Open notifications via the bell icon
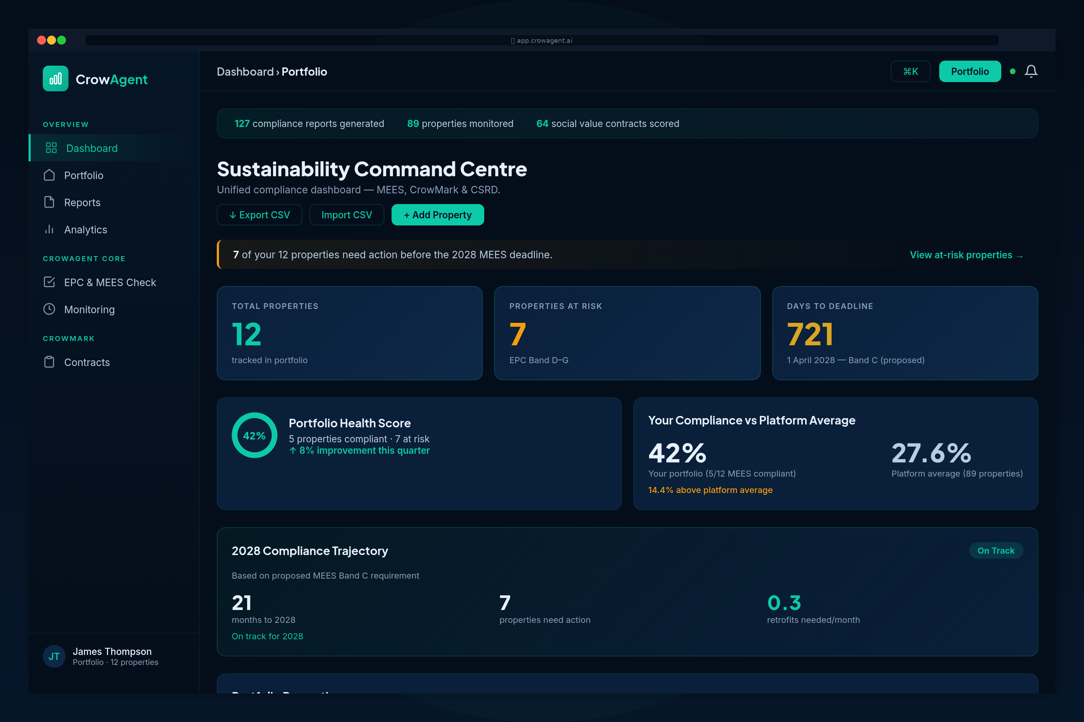This screenshot has width=1084, height=722. (1031, 71)
